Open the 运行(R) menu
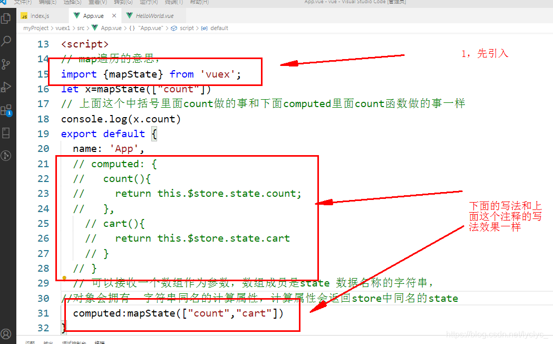The image size is (553, 344). pos(149,2)
